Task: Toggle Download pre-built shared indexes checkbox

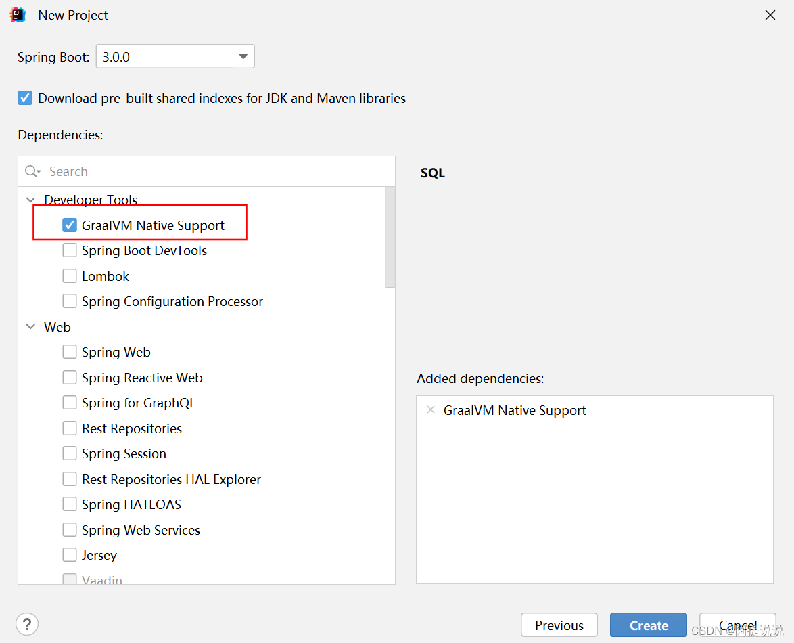Action: pyautogui.click(x=25, y=97)
